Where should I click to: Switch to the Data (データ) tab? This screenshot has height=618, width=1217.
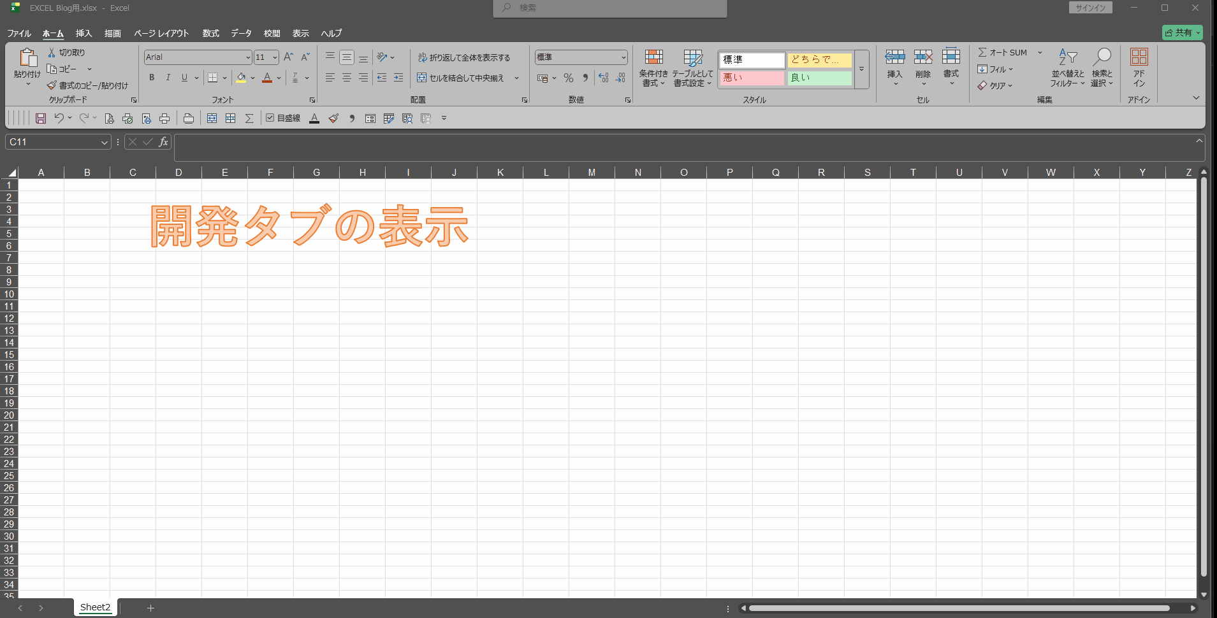241,33
